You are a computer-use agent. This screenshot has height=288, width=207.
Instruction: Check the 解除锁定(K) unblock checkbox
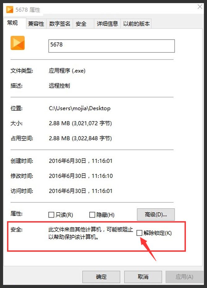[139, 233]
